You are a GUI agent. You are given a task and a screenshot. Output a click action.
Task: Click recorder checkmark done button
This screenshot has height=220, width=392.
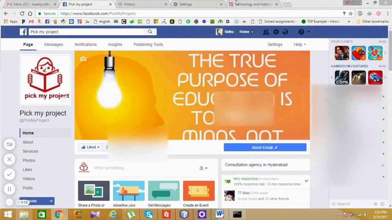pos(9,174)
